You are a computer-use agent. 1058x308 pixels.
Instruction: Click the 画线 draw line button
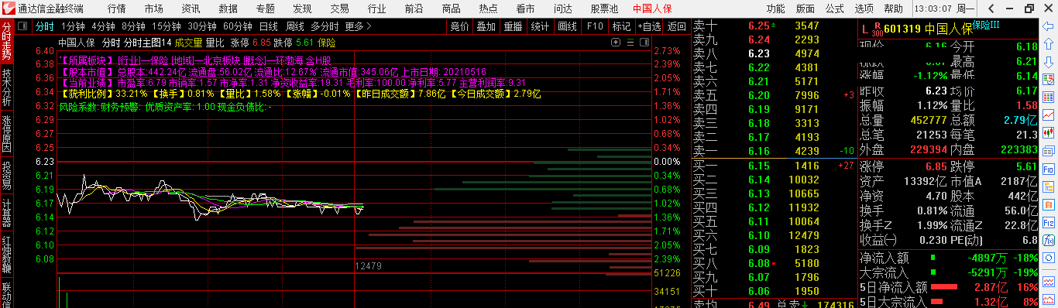click(567, 26)
